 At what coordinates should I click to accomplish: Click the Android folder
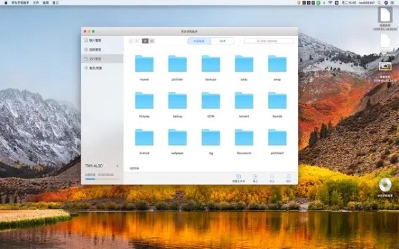144,137
